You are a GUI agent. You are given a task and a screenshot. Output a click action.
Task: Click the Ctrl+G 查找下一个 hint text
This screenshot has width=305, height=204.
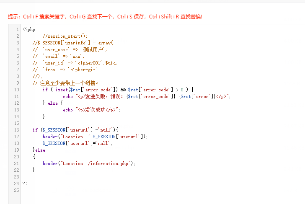(91, 17)
